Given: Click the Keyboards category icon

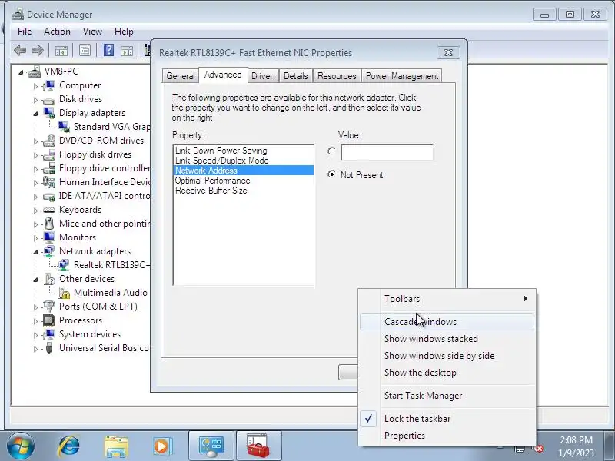Looking at the screenshot, I should tap(49, 210).
